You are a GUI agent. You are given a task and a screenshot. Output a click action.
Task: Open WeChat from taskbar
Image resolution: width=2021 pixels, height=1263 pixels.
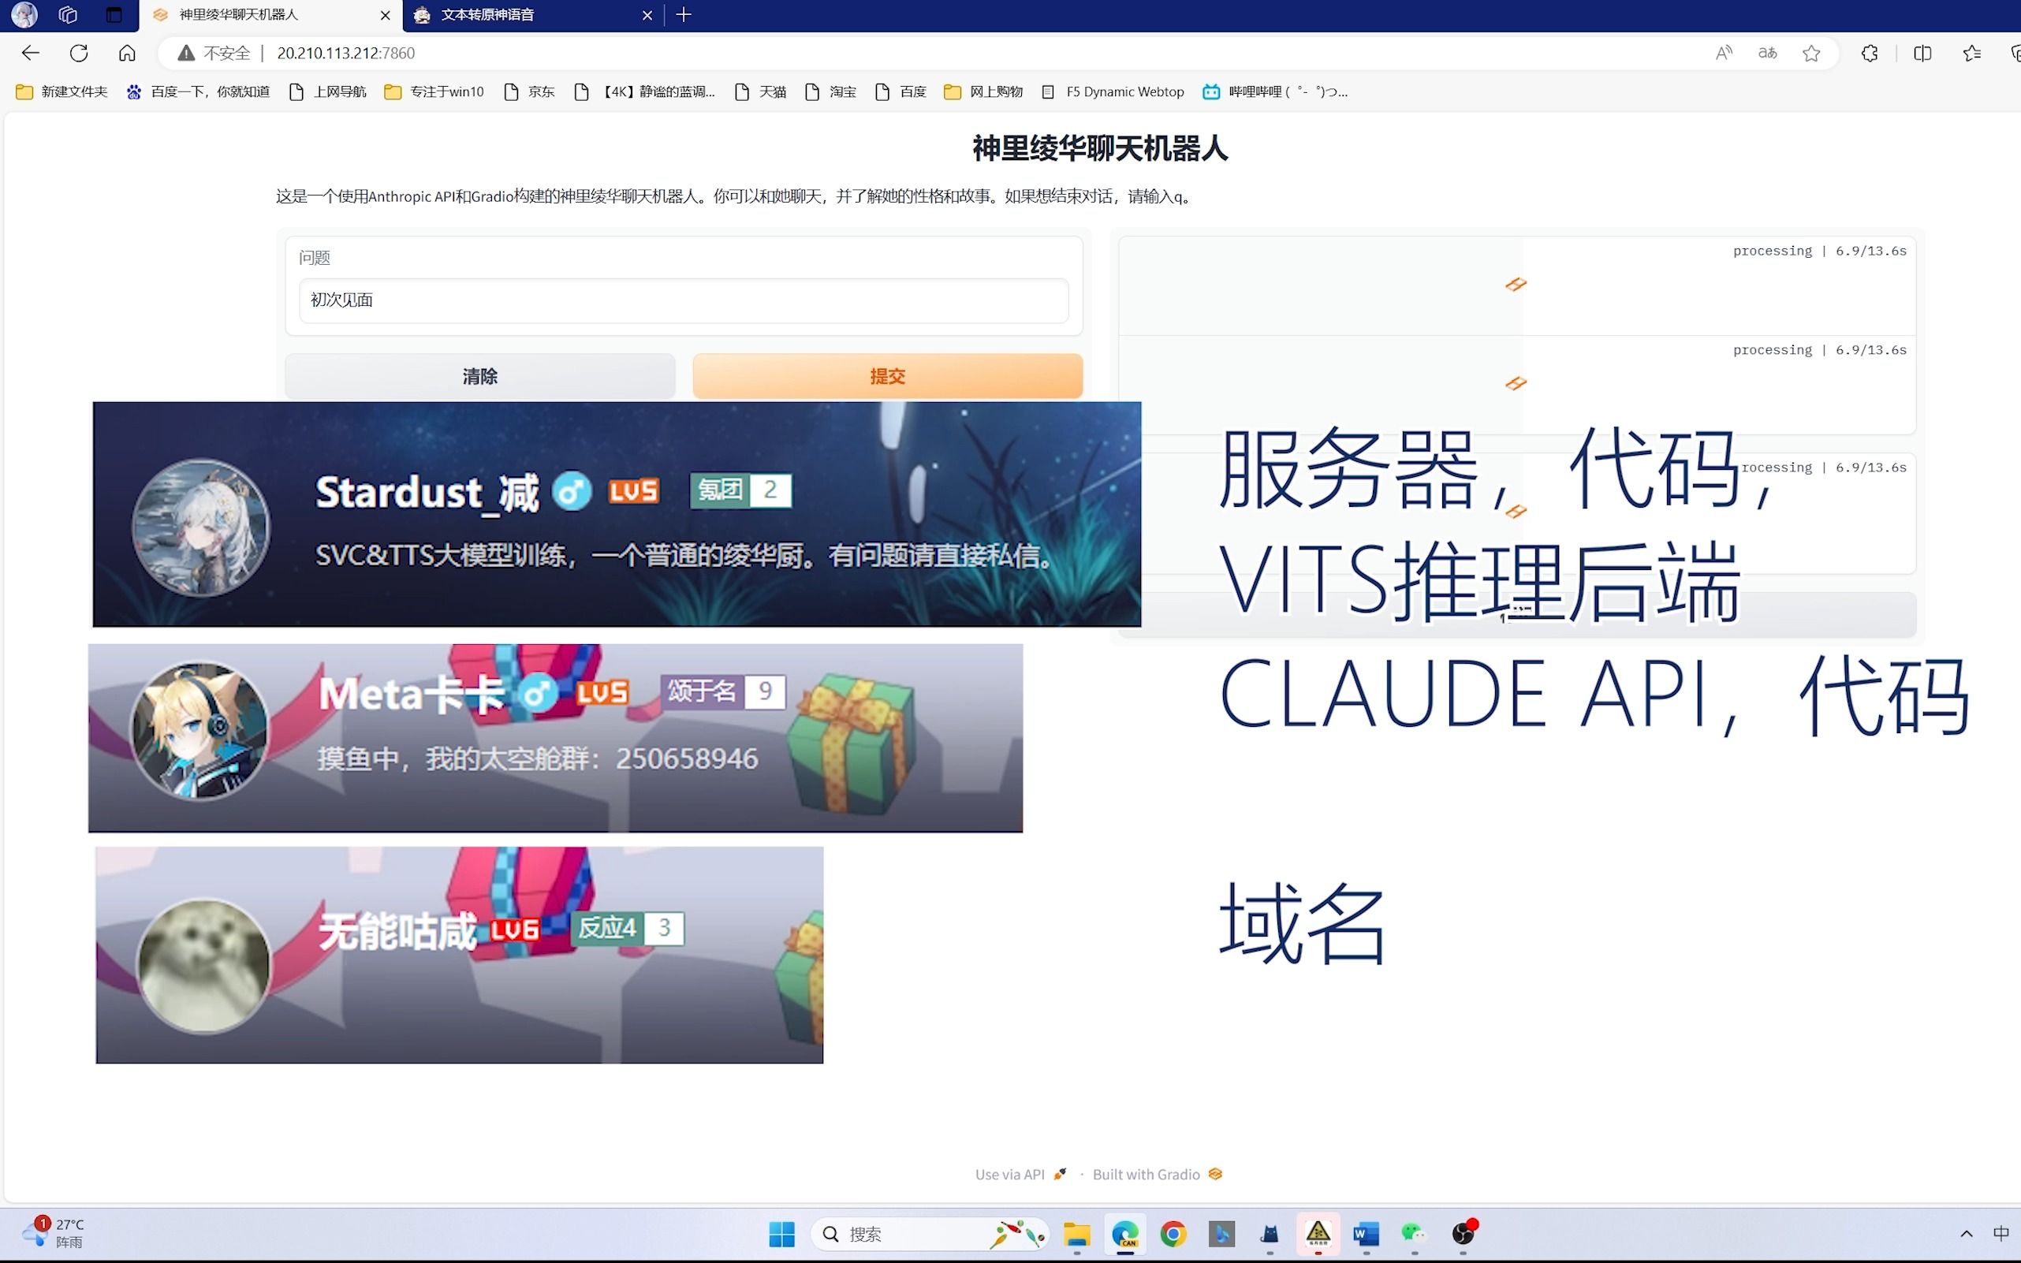1414,1234
